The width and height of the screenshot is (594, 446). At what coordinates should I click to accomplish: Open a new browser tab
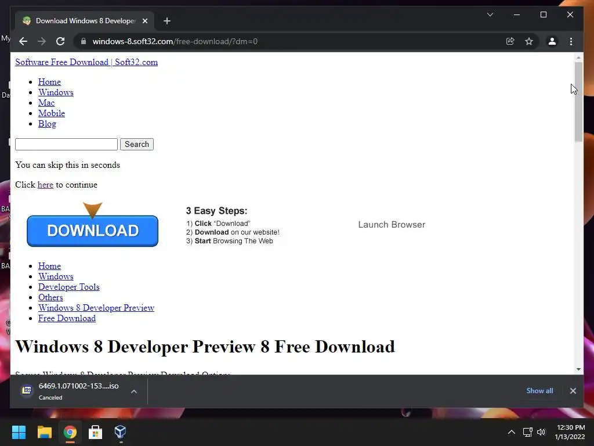pos(166,21)
